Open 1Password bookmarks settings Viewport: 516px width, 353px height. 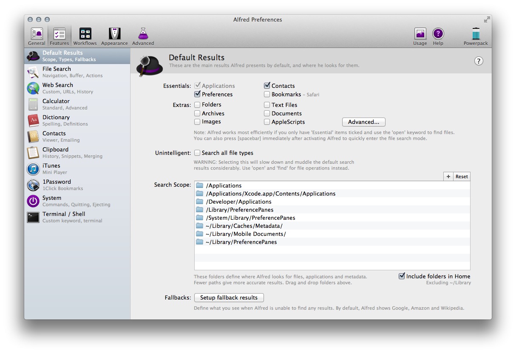[77, 185]
